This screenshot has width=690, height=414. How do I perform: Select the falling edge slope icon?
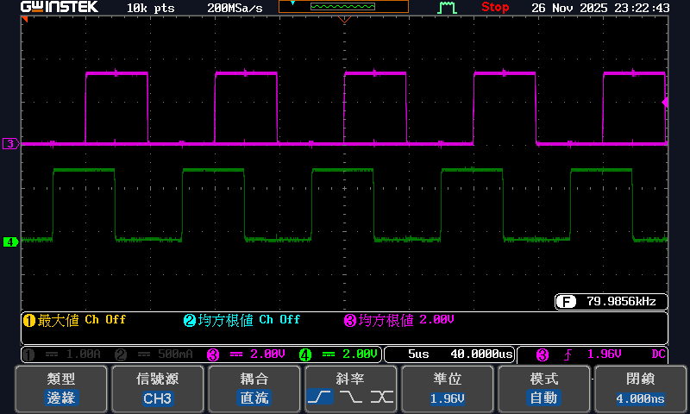click(351, 398)
